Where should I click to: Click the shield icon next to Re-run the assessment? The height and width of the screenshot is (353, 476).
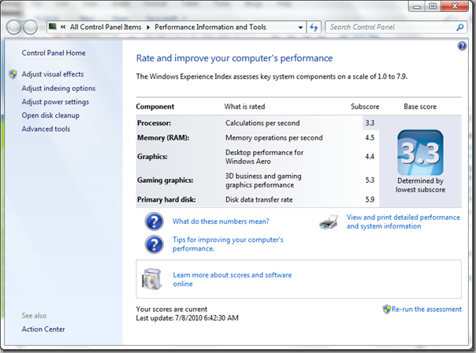[x=386, y=310]
